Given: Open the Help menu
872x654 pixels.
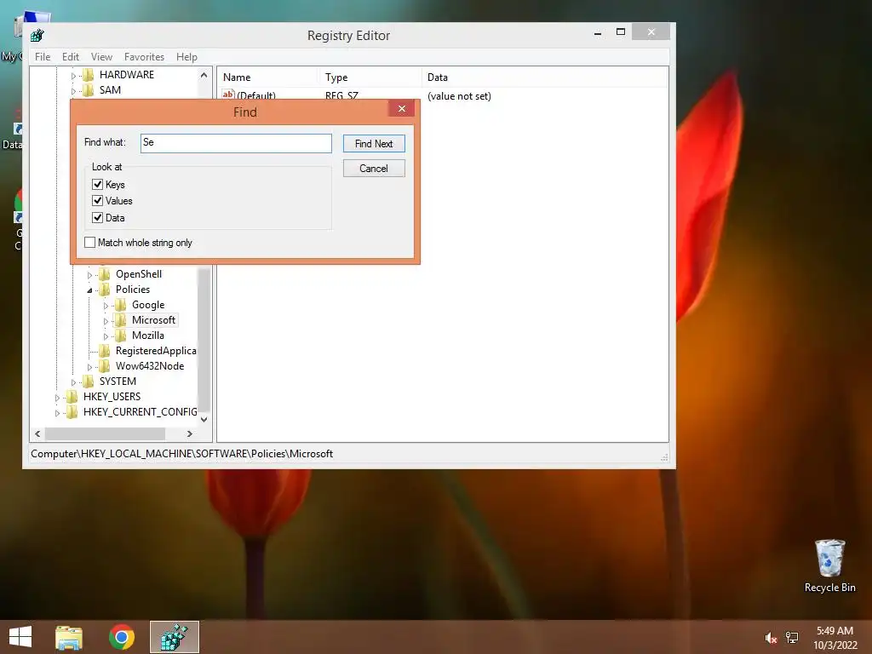Looking at the screenshot, I should tap(186, 57).
